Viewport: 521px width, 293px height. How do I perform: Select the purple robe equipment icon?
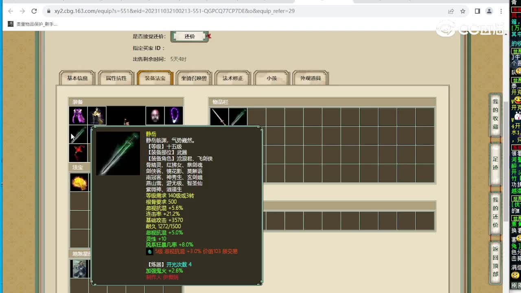[78, 116]
